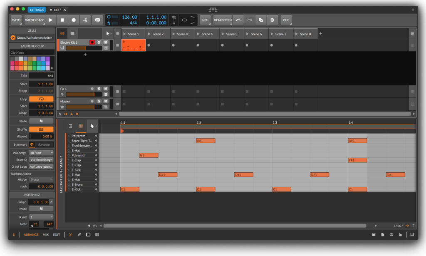Expand the color palette with the arrow
Viewport: 426px width, 256px height.
click(x=52, y=68)
